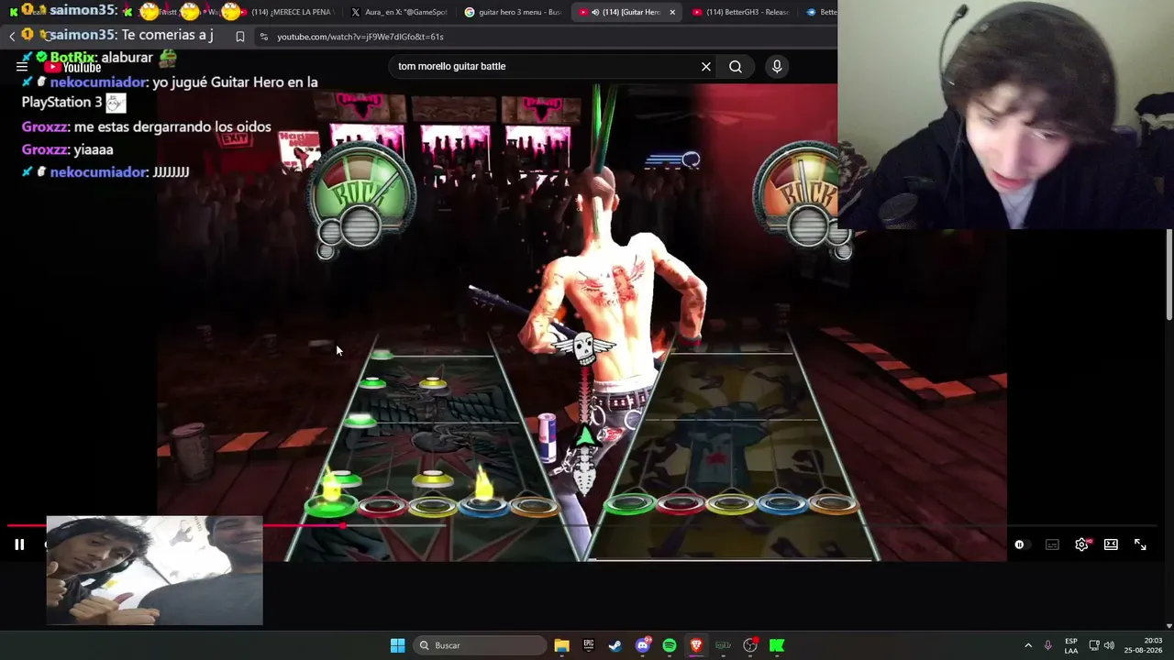Image resolution: width=1174 pixels, height=660 pixels.
Task: Open File Explorer from taskbar
Action: click(561, 645)
